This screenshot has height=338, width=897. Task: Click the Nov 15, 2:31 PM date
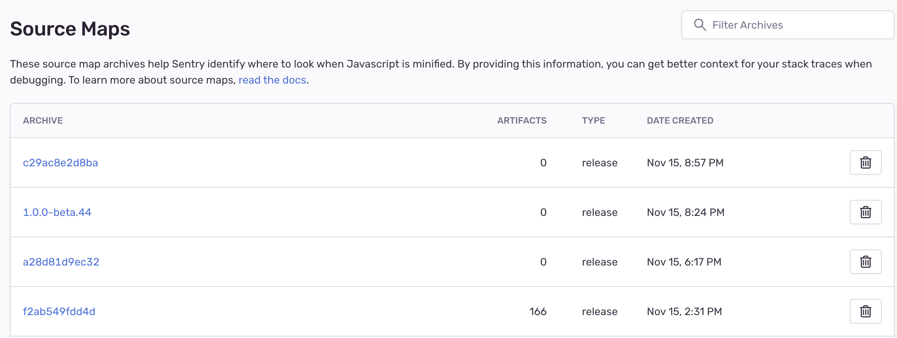coord(684,312)
